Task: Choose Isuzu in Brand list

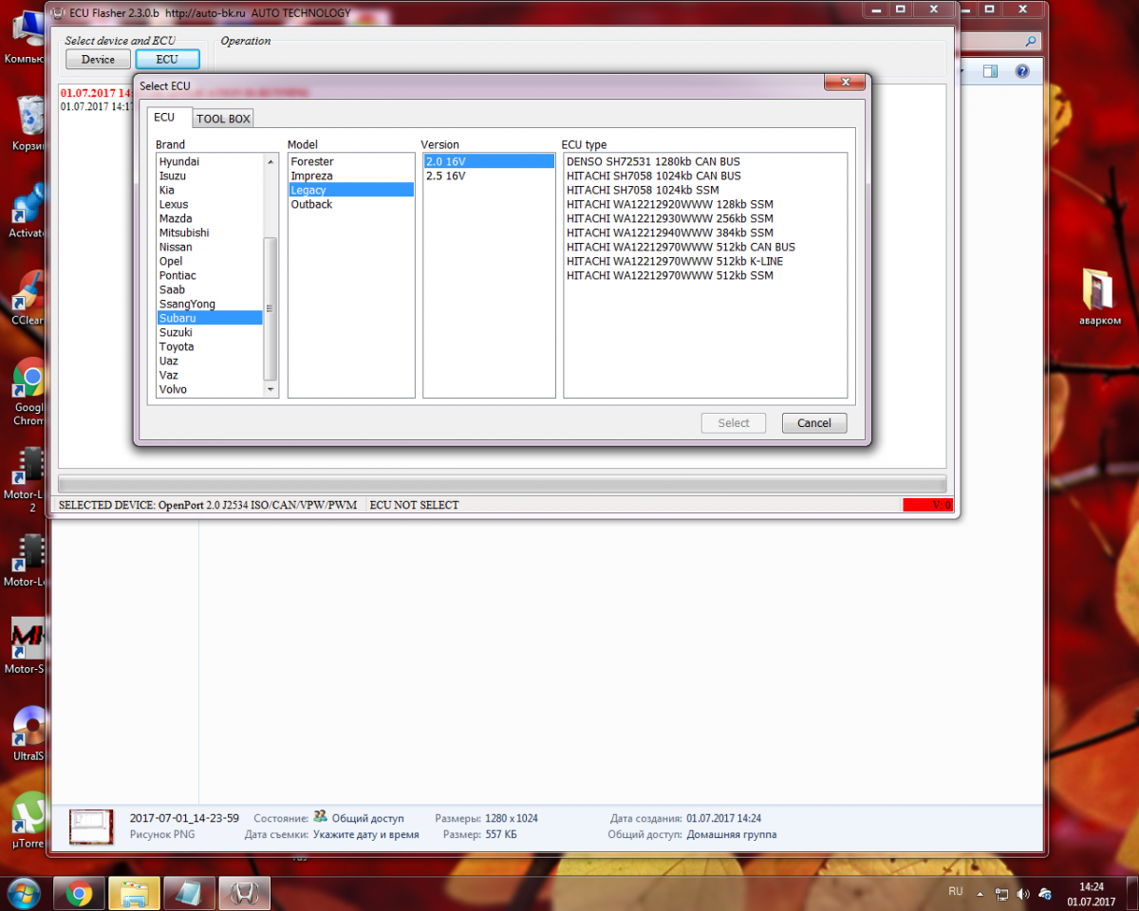Action: [x=209, y=176]
